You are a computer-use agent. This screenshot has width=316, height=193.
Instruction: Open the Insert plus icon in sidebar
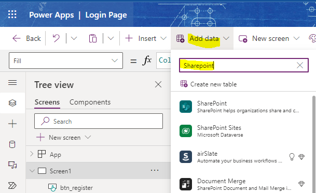(12, 124)
